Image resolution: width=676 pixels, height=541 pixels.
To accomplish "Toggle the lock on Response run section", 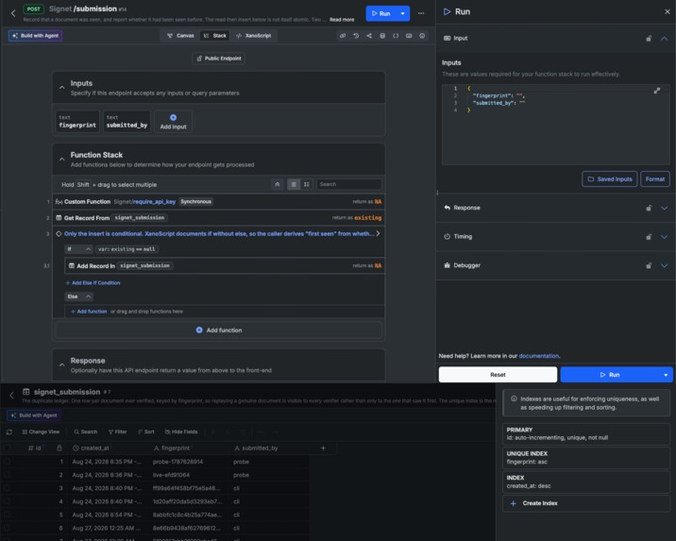I will click(649, 208).
